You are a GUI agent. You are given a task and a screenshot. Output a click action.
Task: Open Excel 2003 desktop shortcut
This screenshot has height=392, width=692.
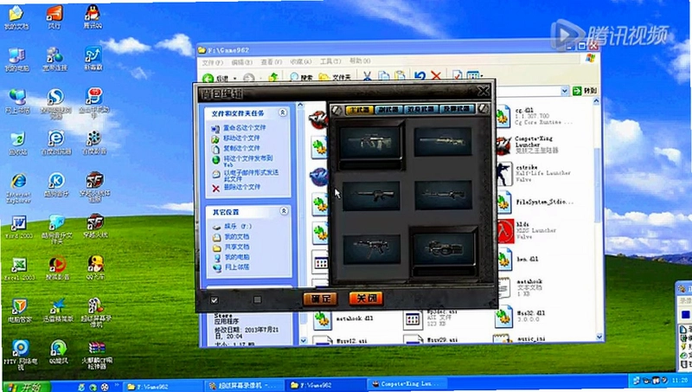18,269
